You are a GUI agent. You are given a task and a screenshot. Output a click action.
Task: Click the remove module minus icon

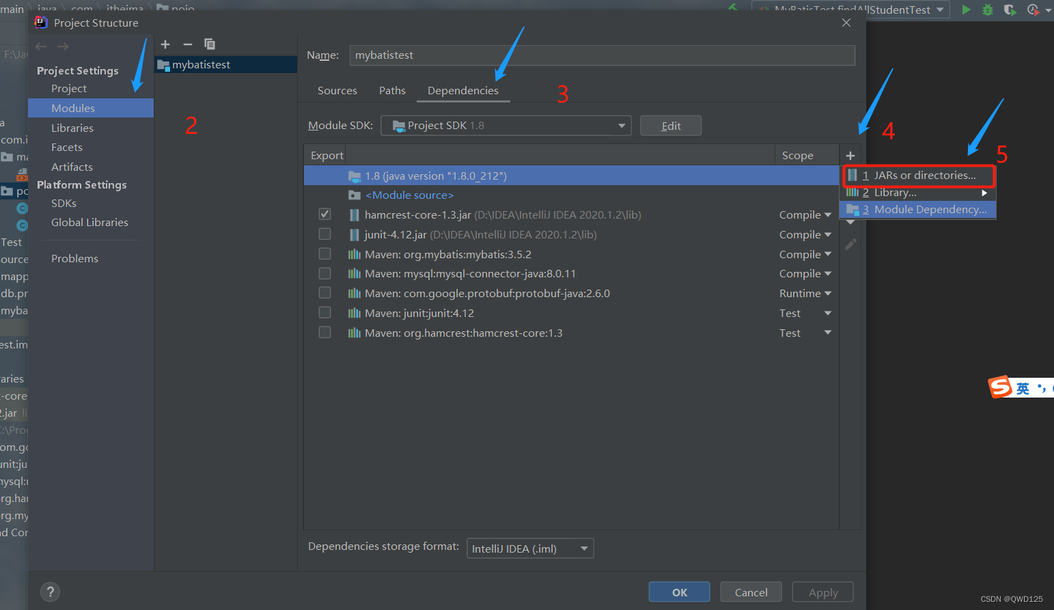(x=188, y=44)
